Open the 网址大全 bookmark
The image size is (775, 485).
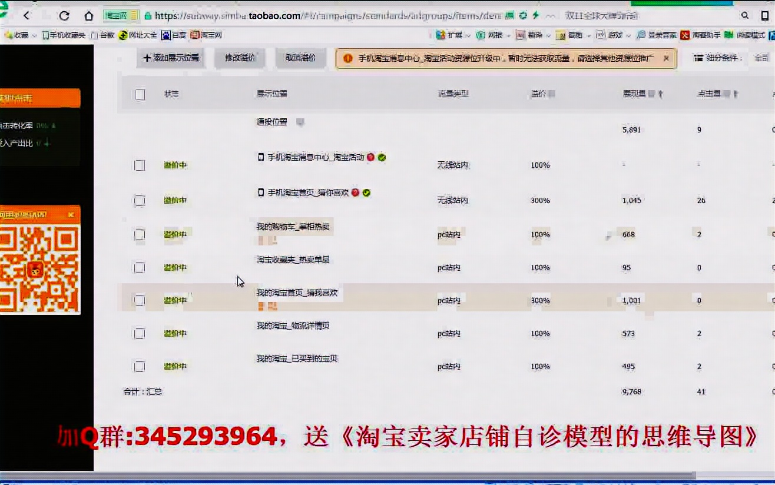[138, 35]
